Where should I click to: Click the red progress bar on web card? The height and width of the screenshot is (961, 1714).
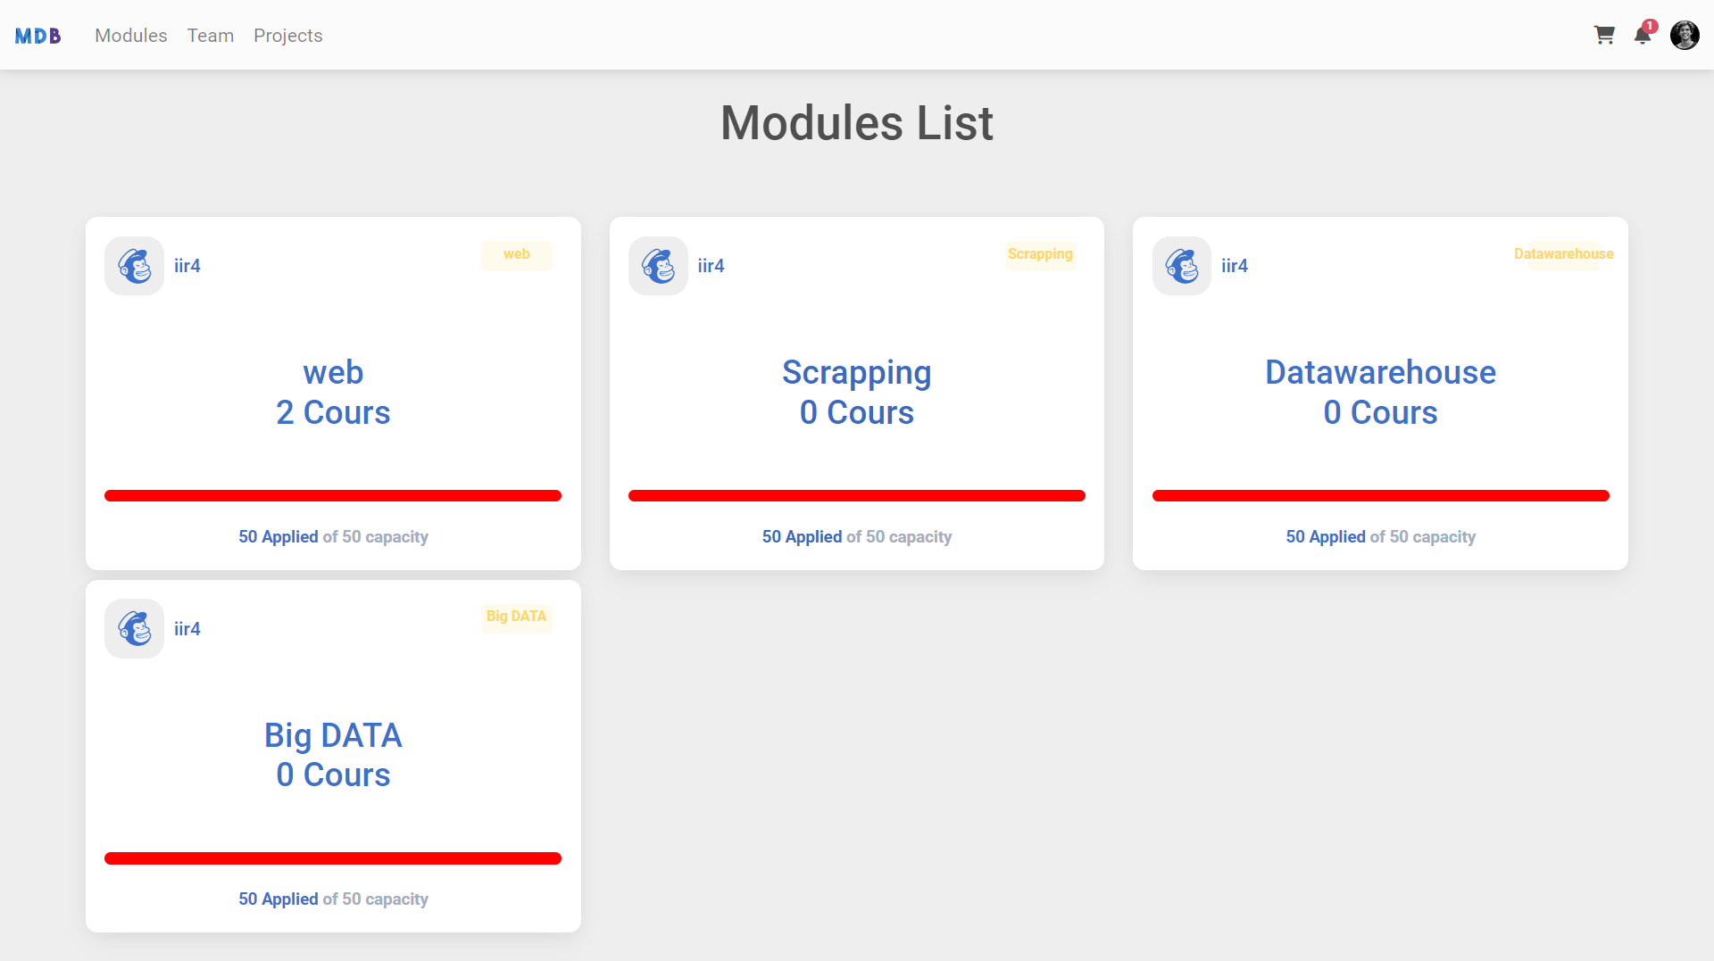click(x=333, y=495)
